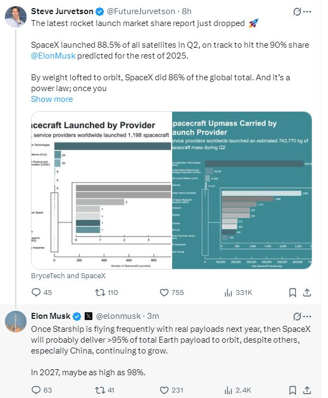This screenshot has width=328, height=398.
Task: Open more options menu on Musk's reply
Action: coord(310,316)
